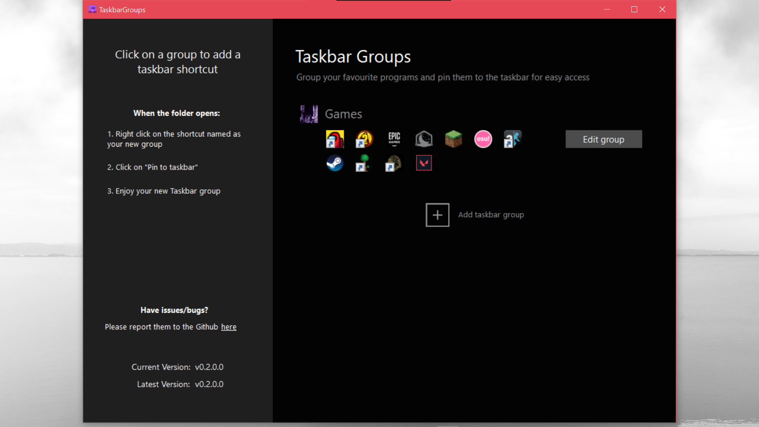Click the Steam icon
The image size is (759, 427).
click(x=335, y=163)
